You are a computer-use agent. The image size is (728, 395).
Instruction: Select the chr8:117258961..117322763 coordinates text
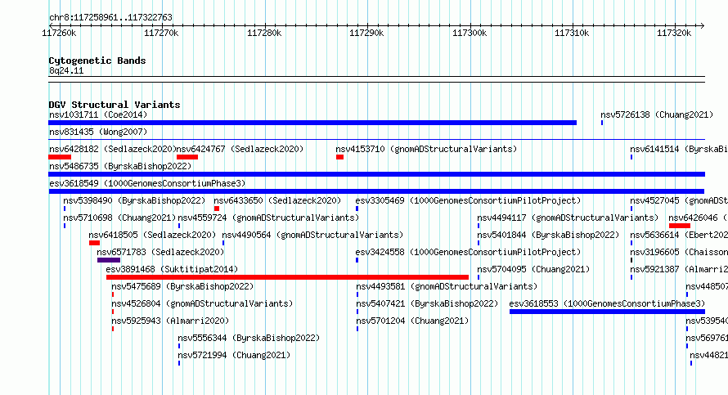110,17
